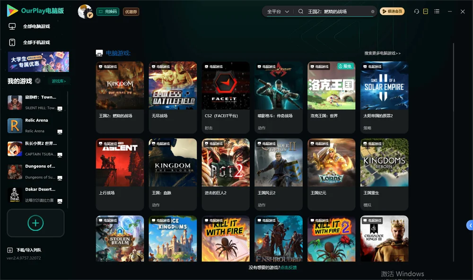
Task: Click 搜索更多电脑游戏 link
Action: click(382, 53)
